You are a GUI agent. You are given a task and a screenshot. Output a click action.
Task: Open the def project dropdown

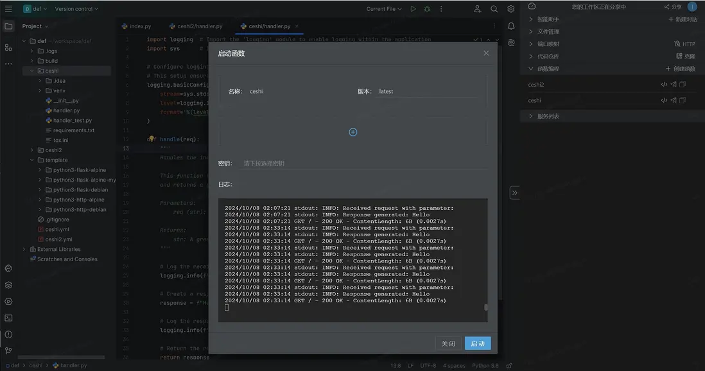coord(35,8)
